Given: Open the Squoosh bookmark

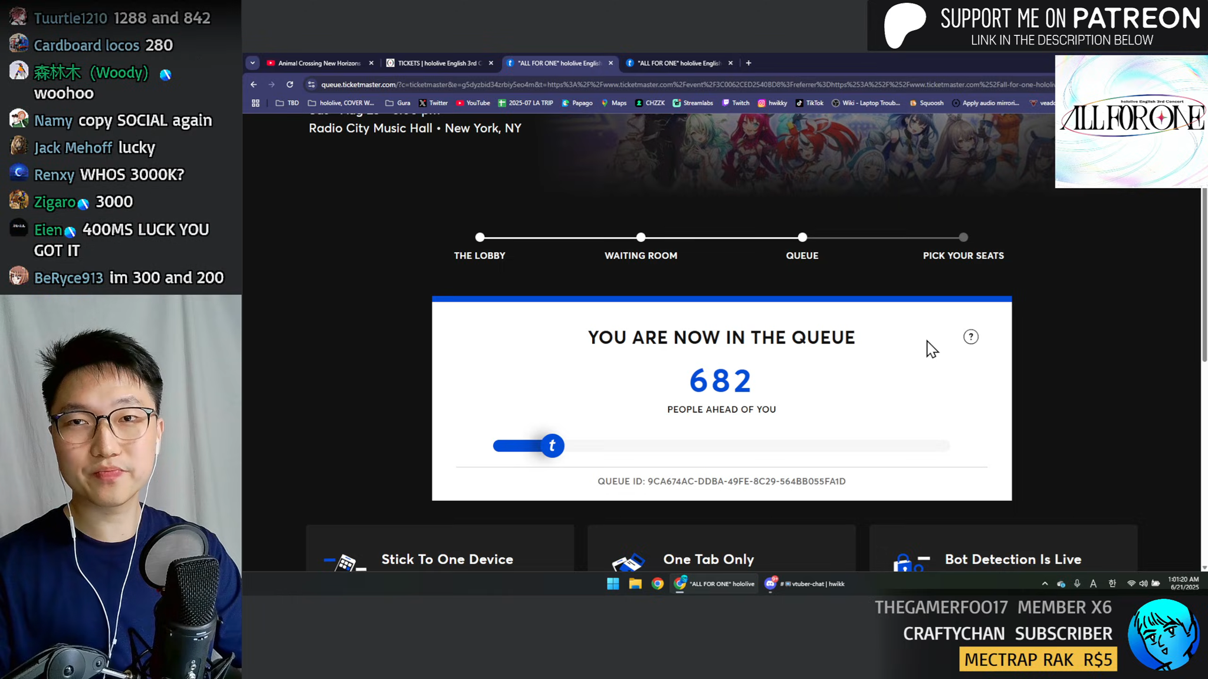Looking at the screenshot, I should pyautogui.click(x=926, y=103).
